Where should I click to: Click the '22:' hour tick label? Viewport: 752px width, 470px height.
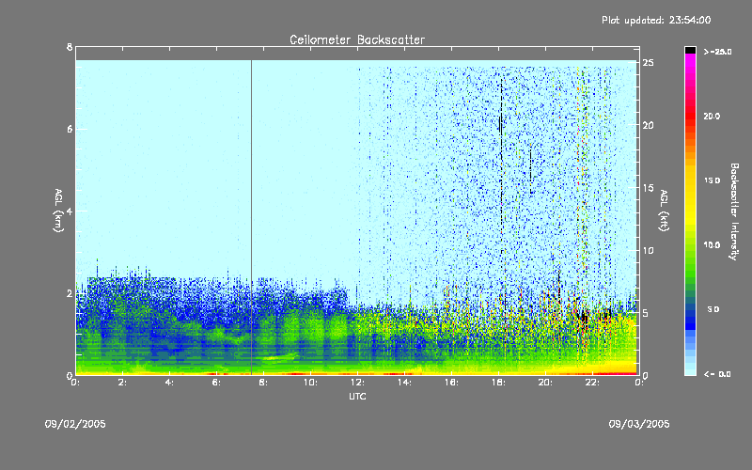point(592,383)
